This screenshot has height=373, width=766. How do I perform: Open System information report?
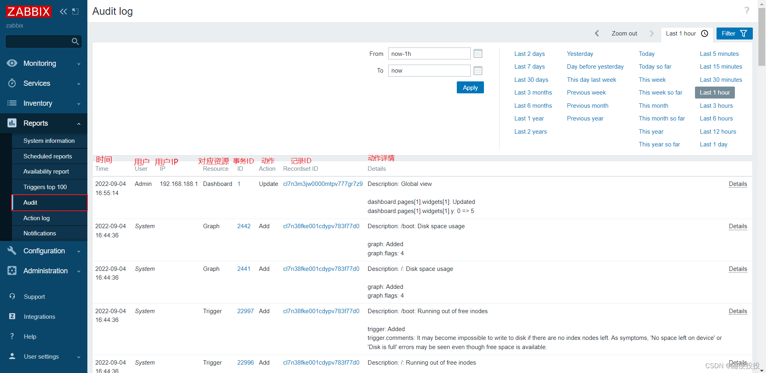(x=49, y=141)
